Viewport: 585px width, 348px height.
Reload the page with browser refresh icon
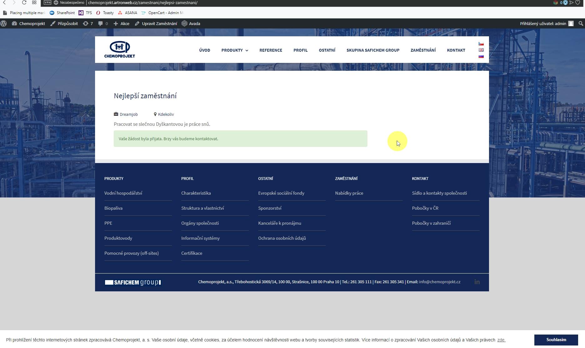point(24,3)
